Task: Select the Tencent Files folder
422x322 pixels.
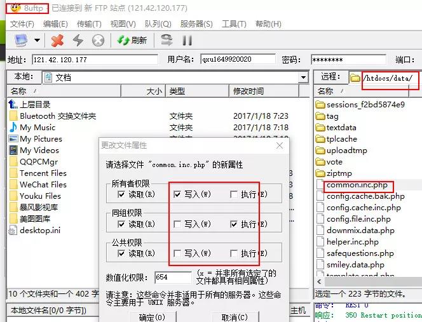Action: (38, 173)
